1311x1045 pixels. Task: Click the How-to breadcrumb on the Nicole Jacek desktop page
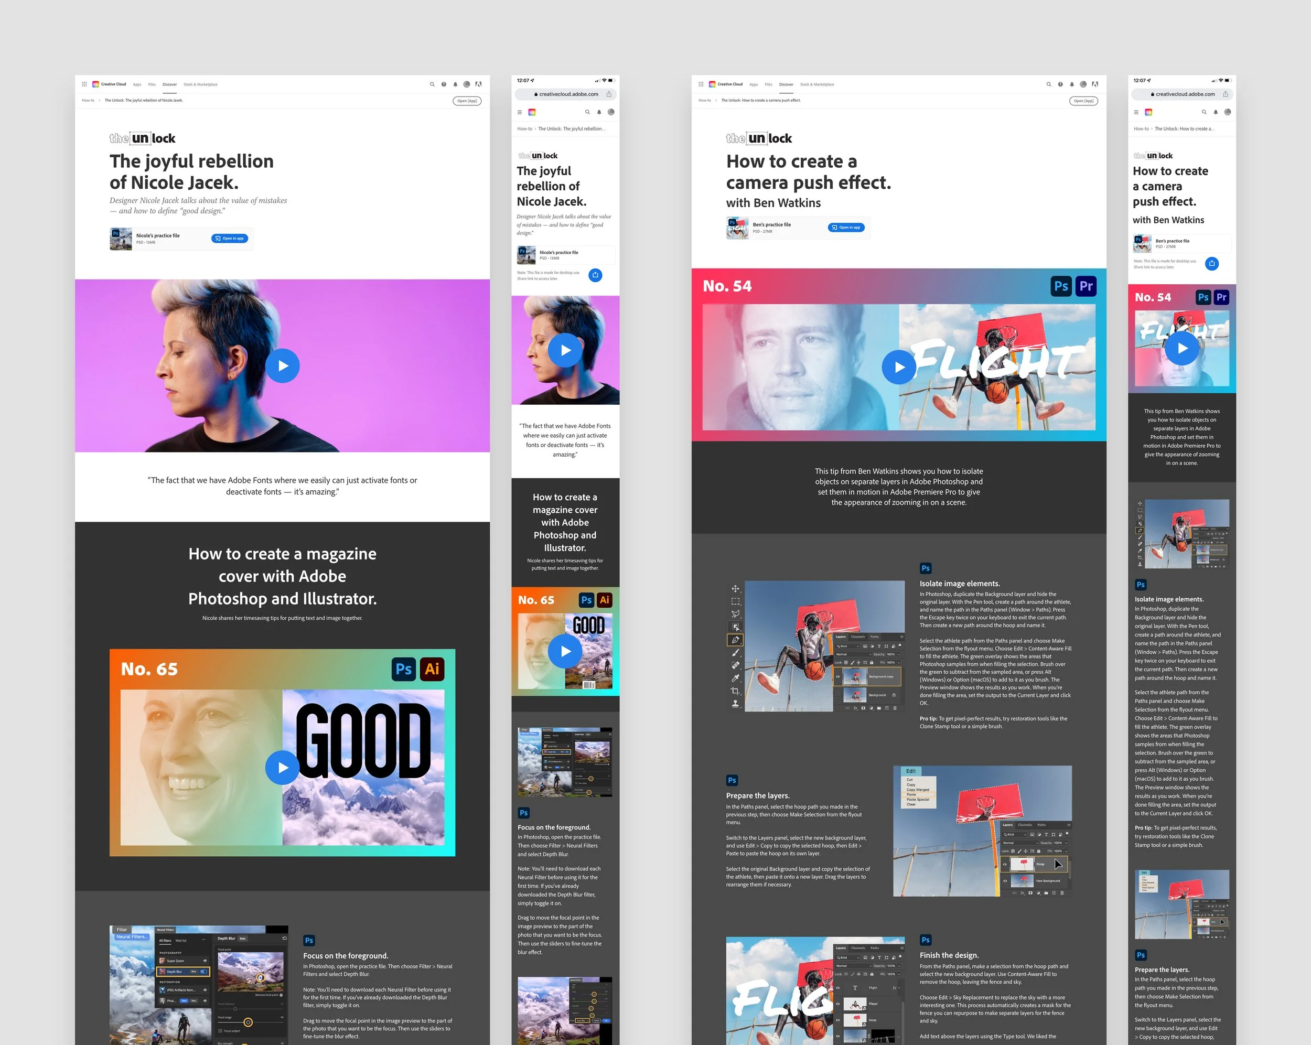pos(88,100)
